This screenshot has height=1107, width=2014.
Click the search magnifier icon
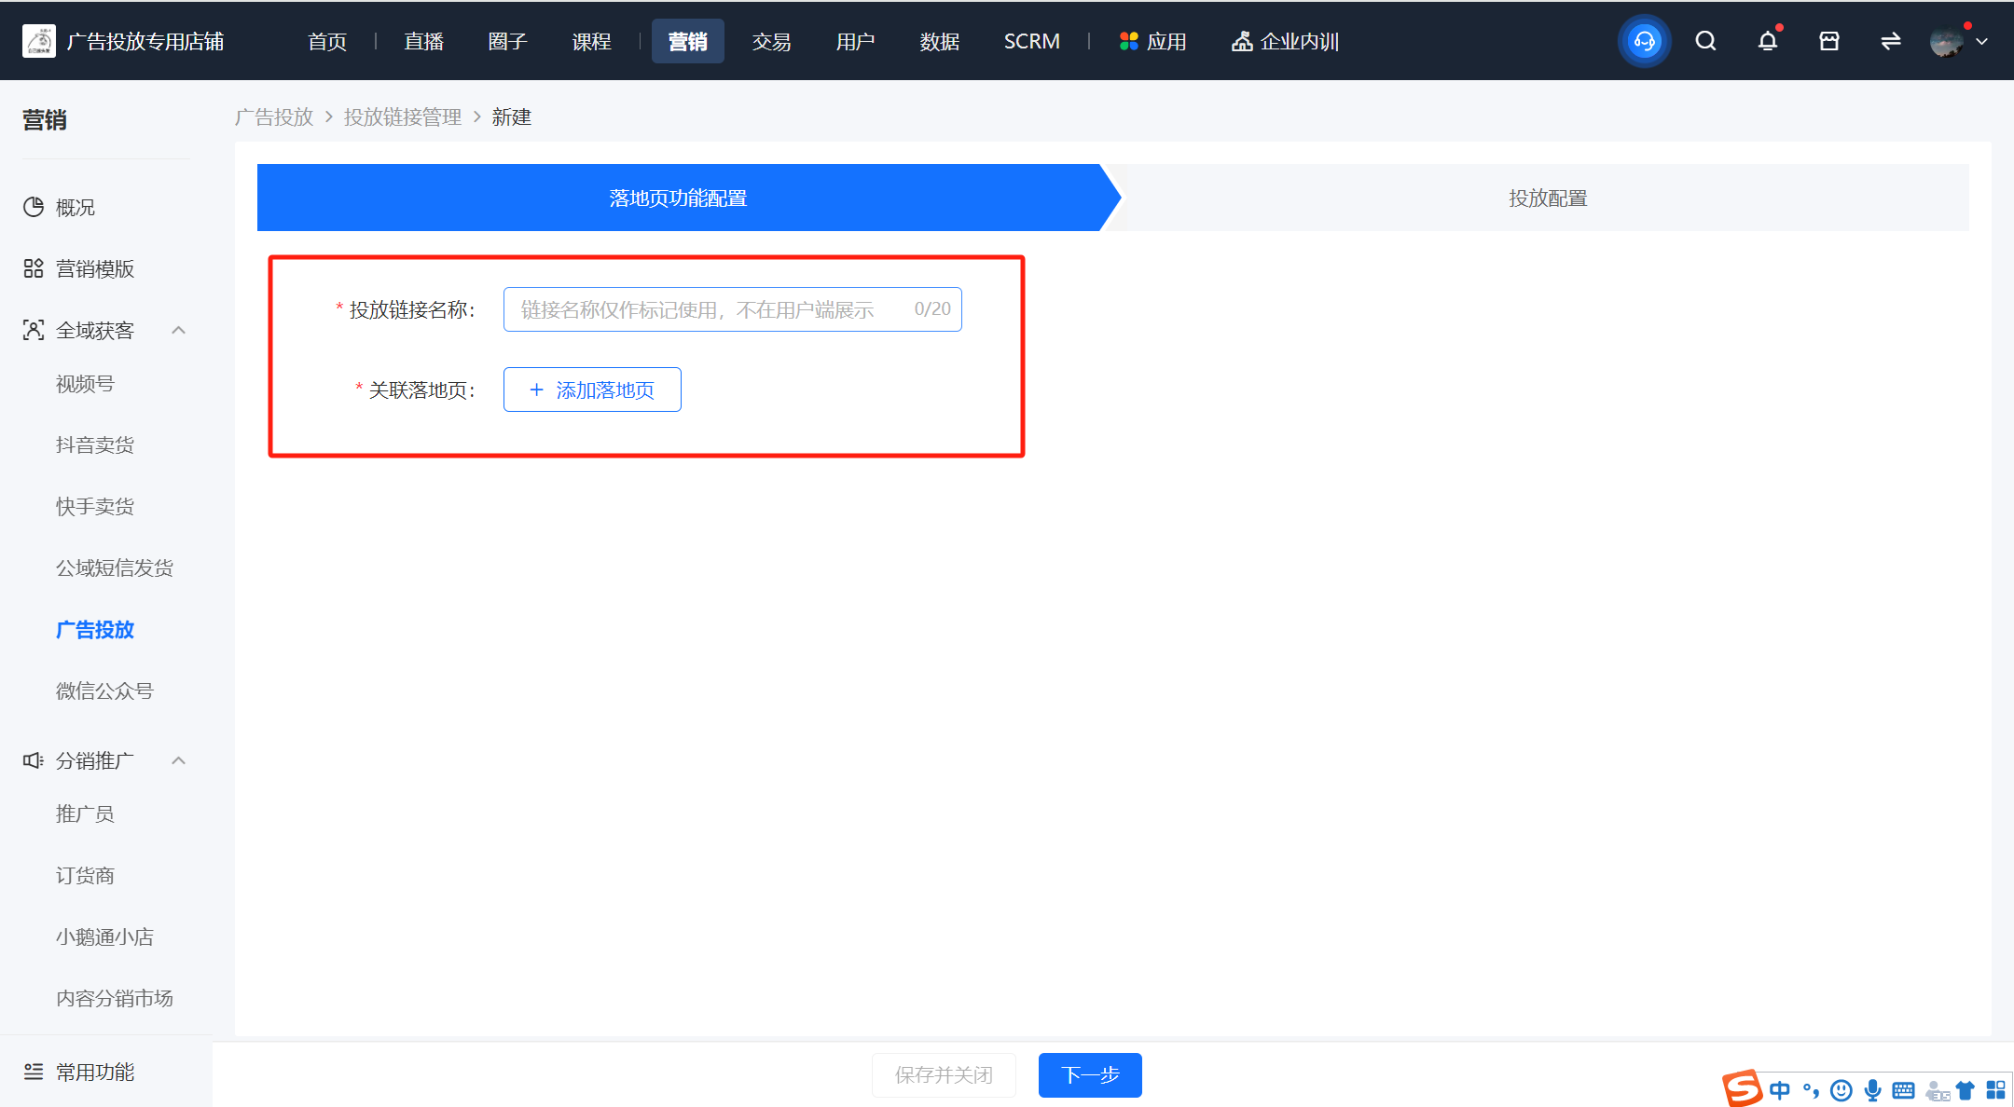1705,41
